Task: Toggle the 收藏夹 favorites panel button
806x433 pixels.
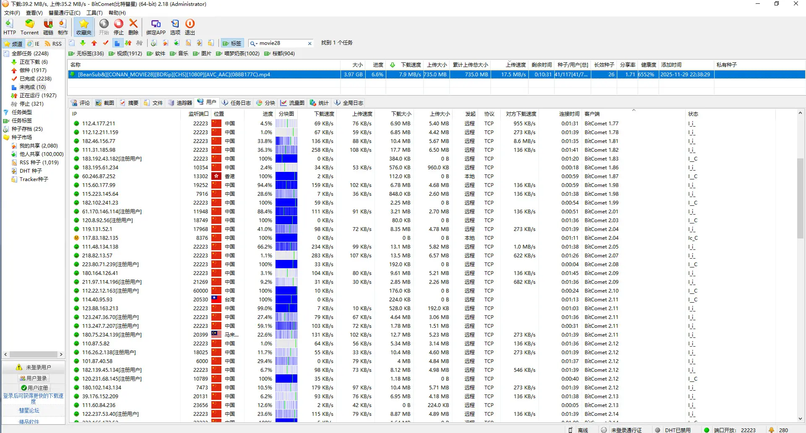Action: [x=84, y=27]
